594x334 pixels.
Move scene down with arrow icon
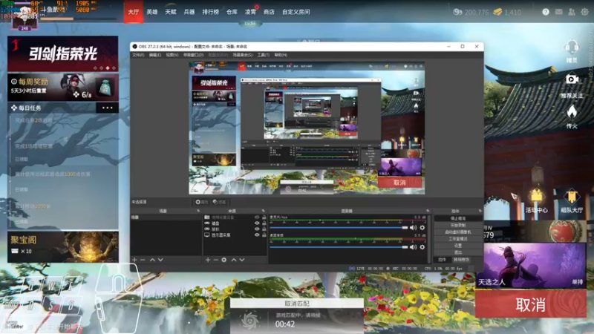[x=160, y=260]
